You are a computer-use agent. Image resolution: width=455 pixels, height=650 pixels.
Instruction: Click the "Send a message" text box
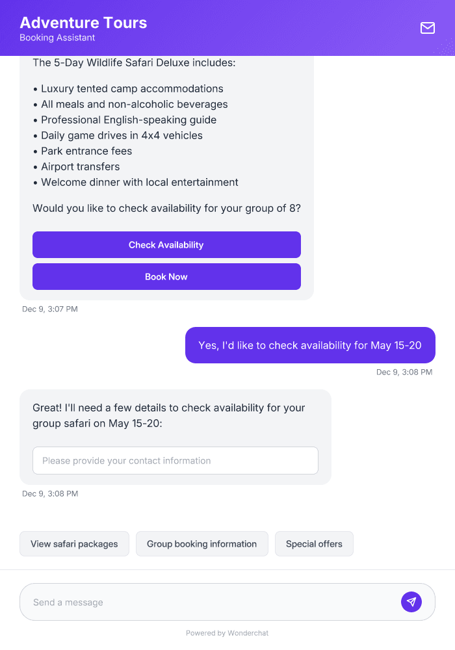[x=195, y=601]
